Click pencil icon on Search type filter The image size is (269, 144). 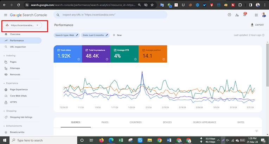(77, 35)
